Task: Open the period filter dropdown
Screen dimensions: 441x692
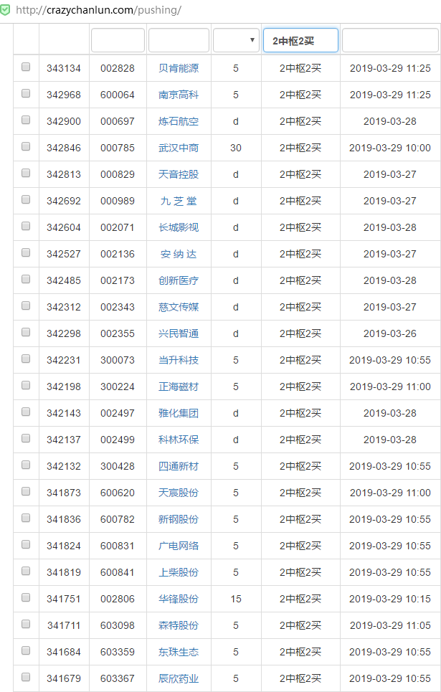Action: coord(236,40)
